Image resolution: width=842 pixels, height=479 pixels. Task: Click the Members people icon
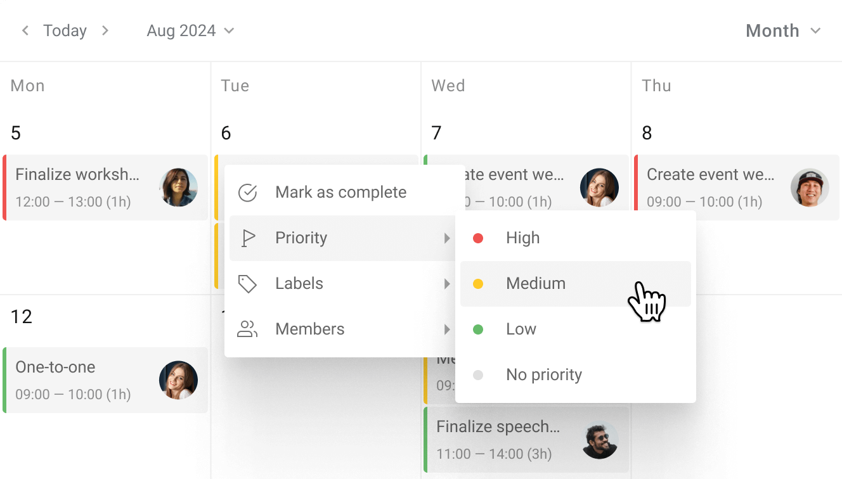pos(248,329)
